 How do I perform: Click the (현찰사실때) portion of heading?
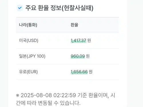coord(78,8)
